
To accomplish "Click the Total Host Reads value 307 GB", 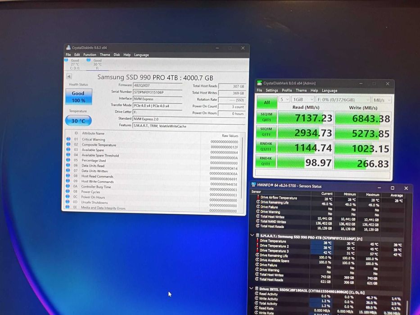I will pos(232,86).
